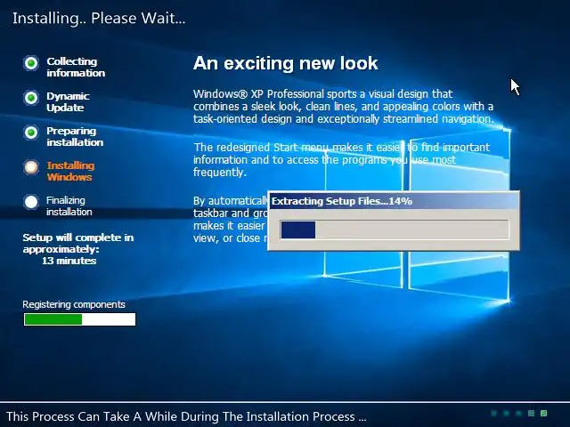The image size is (570, 427).
Task: Click the 'Windows® XP Professional sports' paragraph
Action: pos(344,107)
